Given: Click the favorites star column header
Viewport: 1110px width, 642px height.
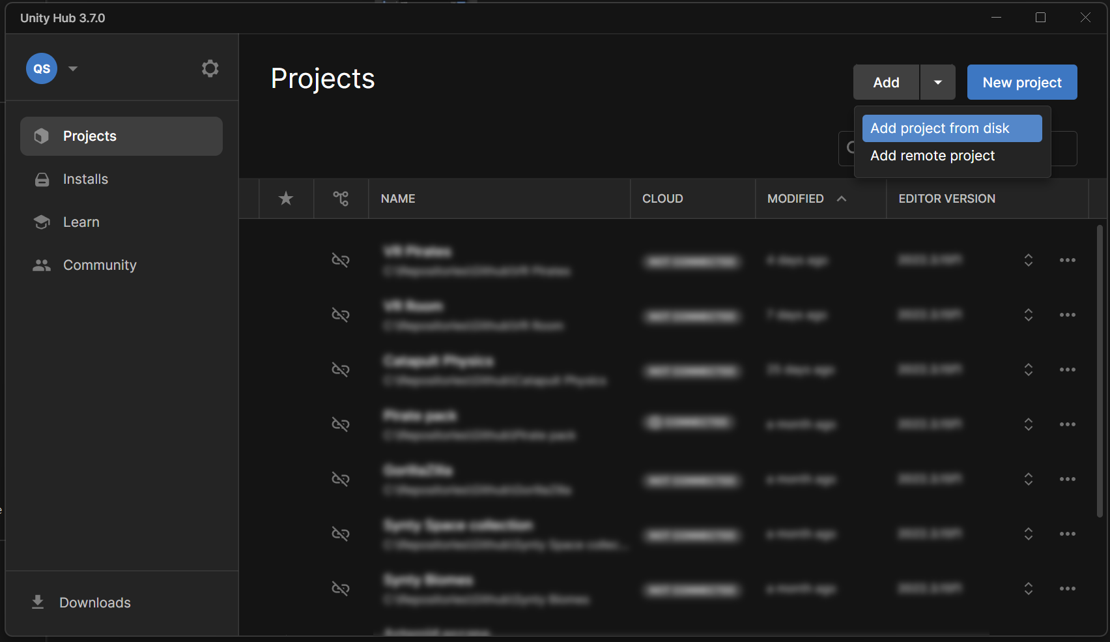Looking at the screenshot, I should click(286, 198).
